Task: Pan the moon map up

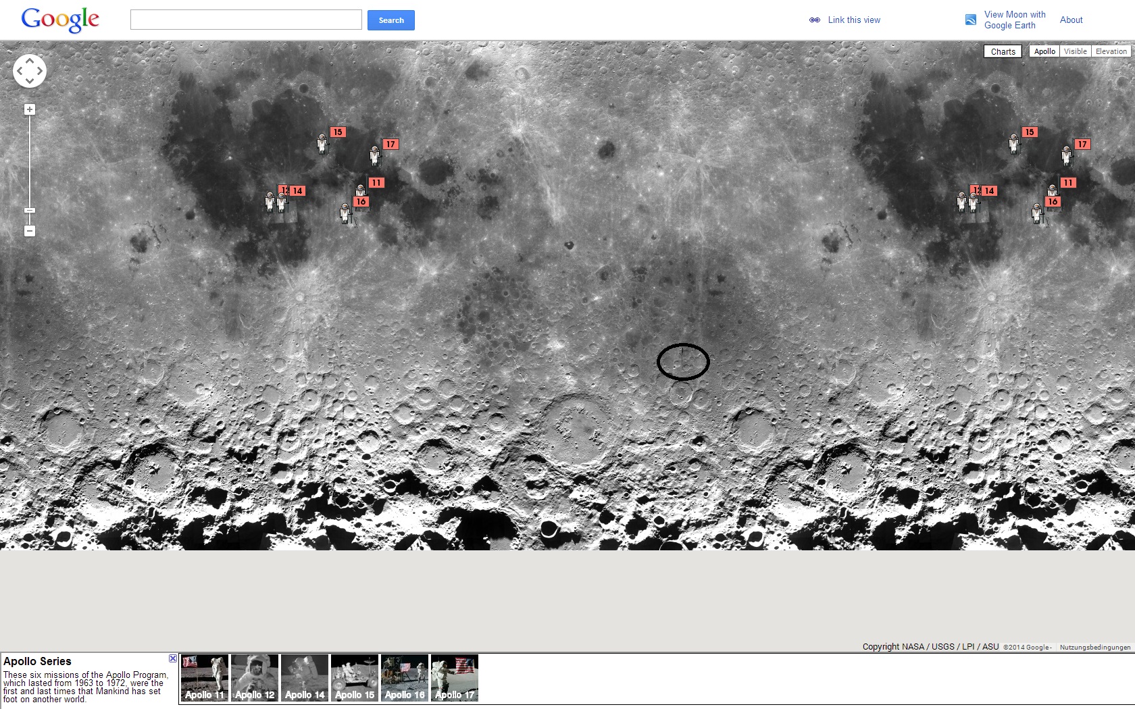Action: [x=30, y=61]
